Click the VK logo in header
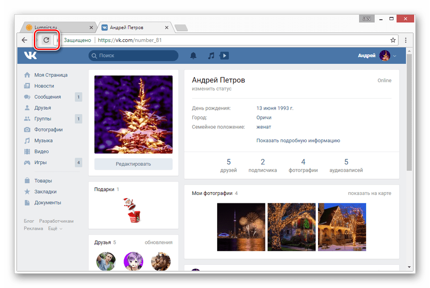 (x=30, y=55)
